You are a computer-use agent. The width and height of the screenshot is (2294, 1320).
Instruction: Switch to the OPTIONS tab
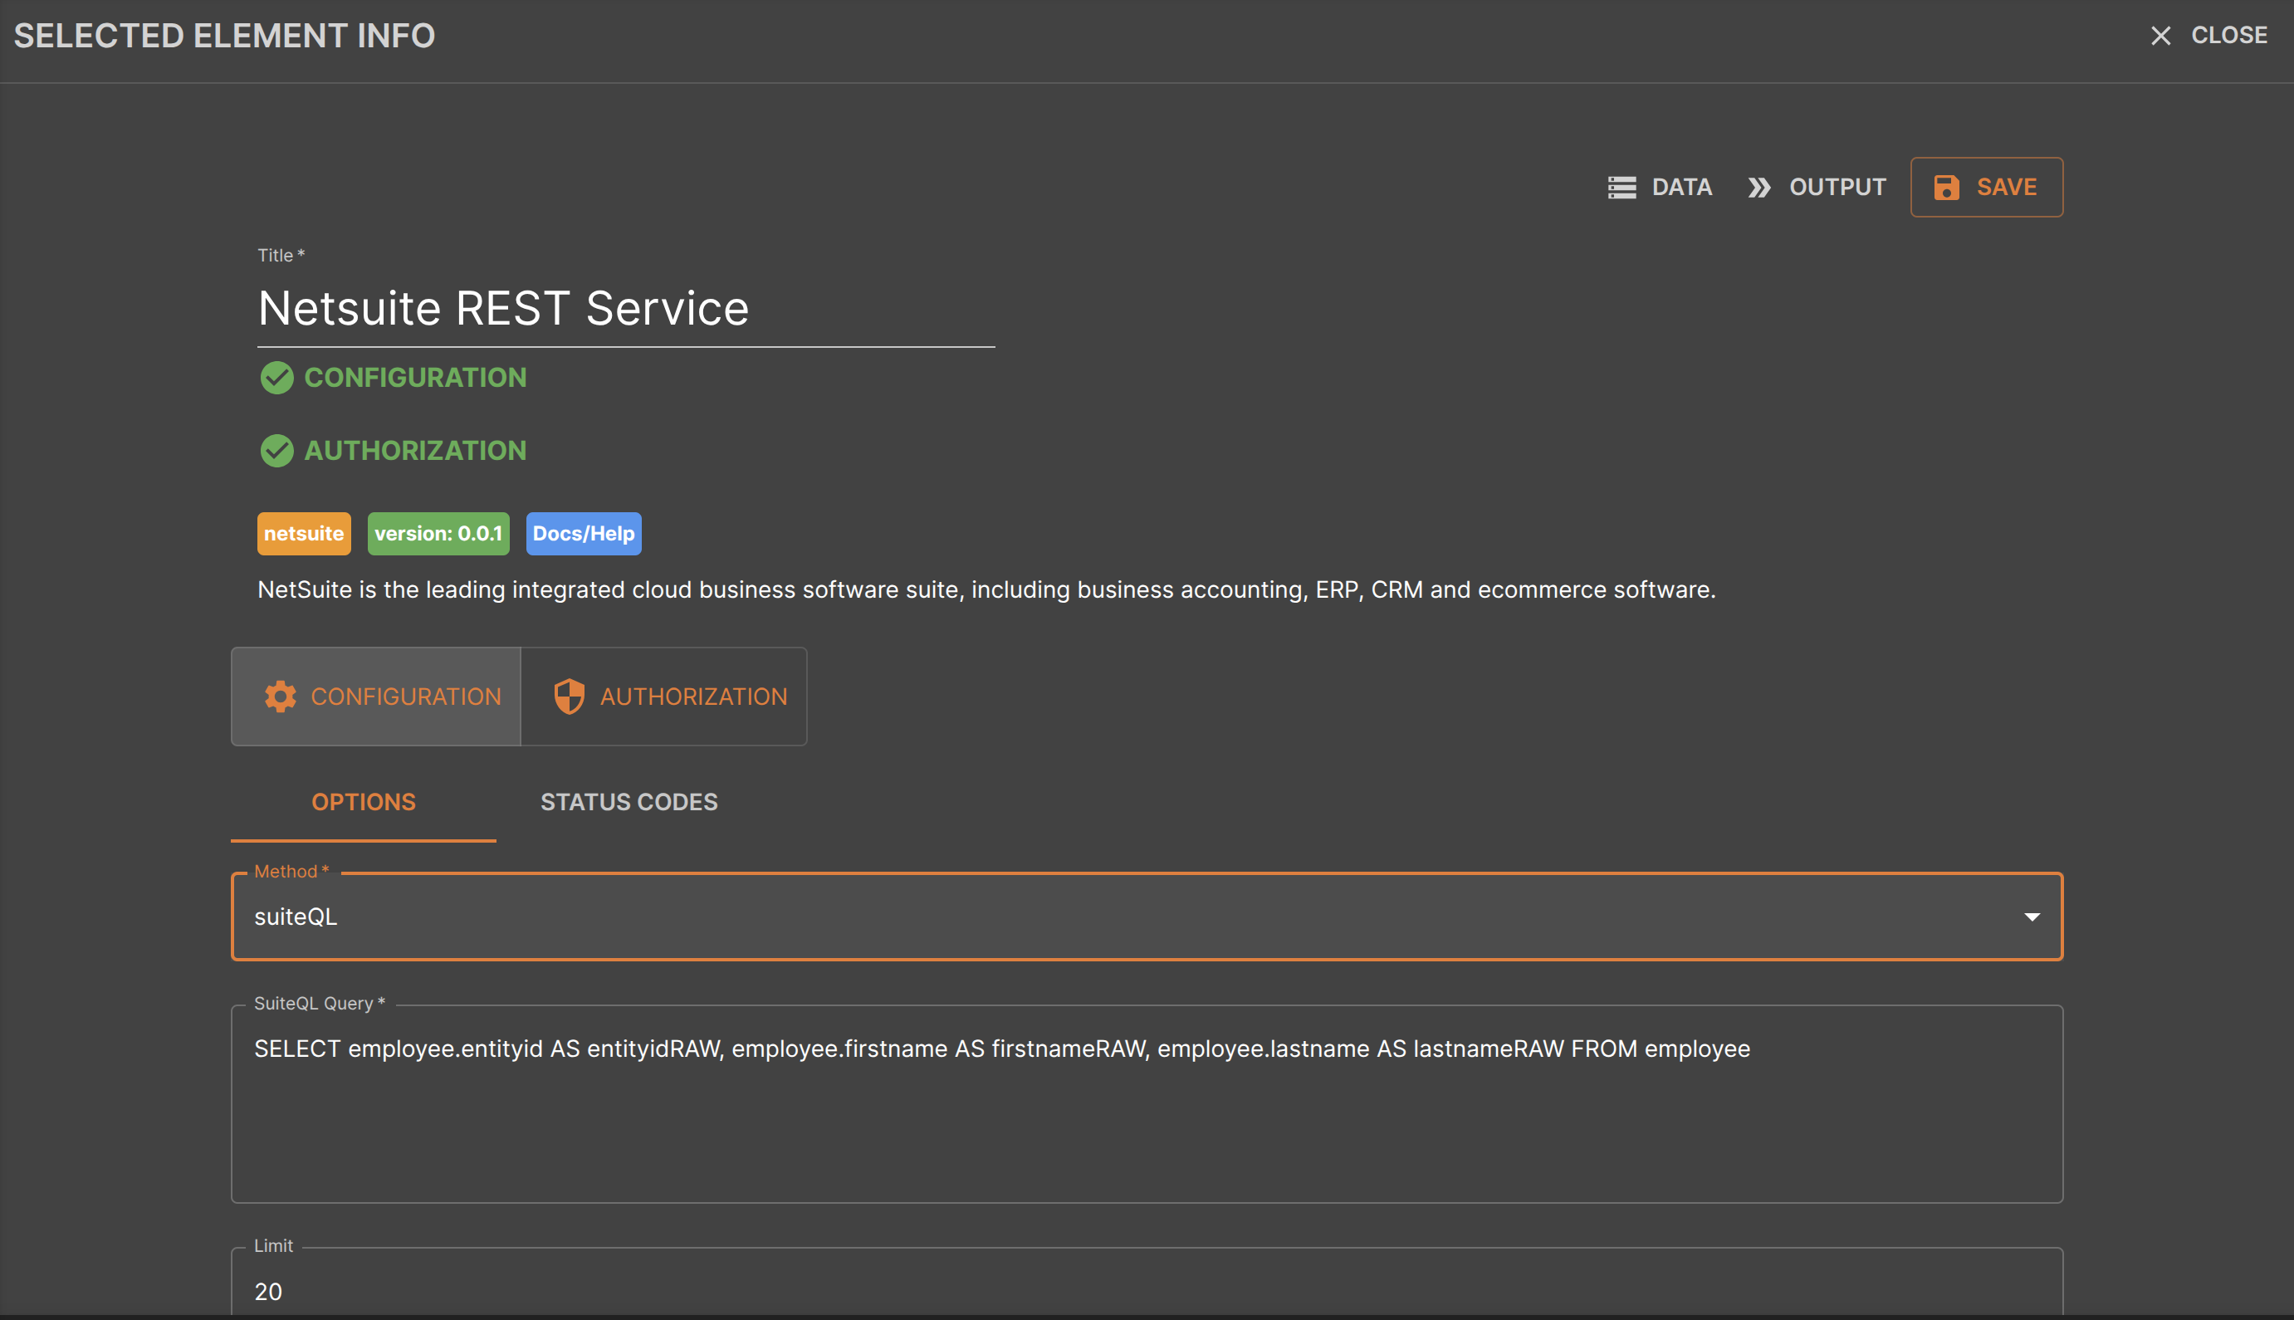[364, 802]
